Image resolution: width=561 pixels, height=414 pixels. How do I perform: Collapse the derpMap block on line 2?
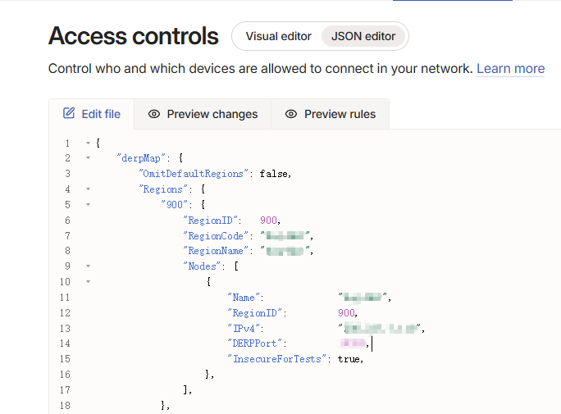(88, 157)
